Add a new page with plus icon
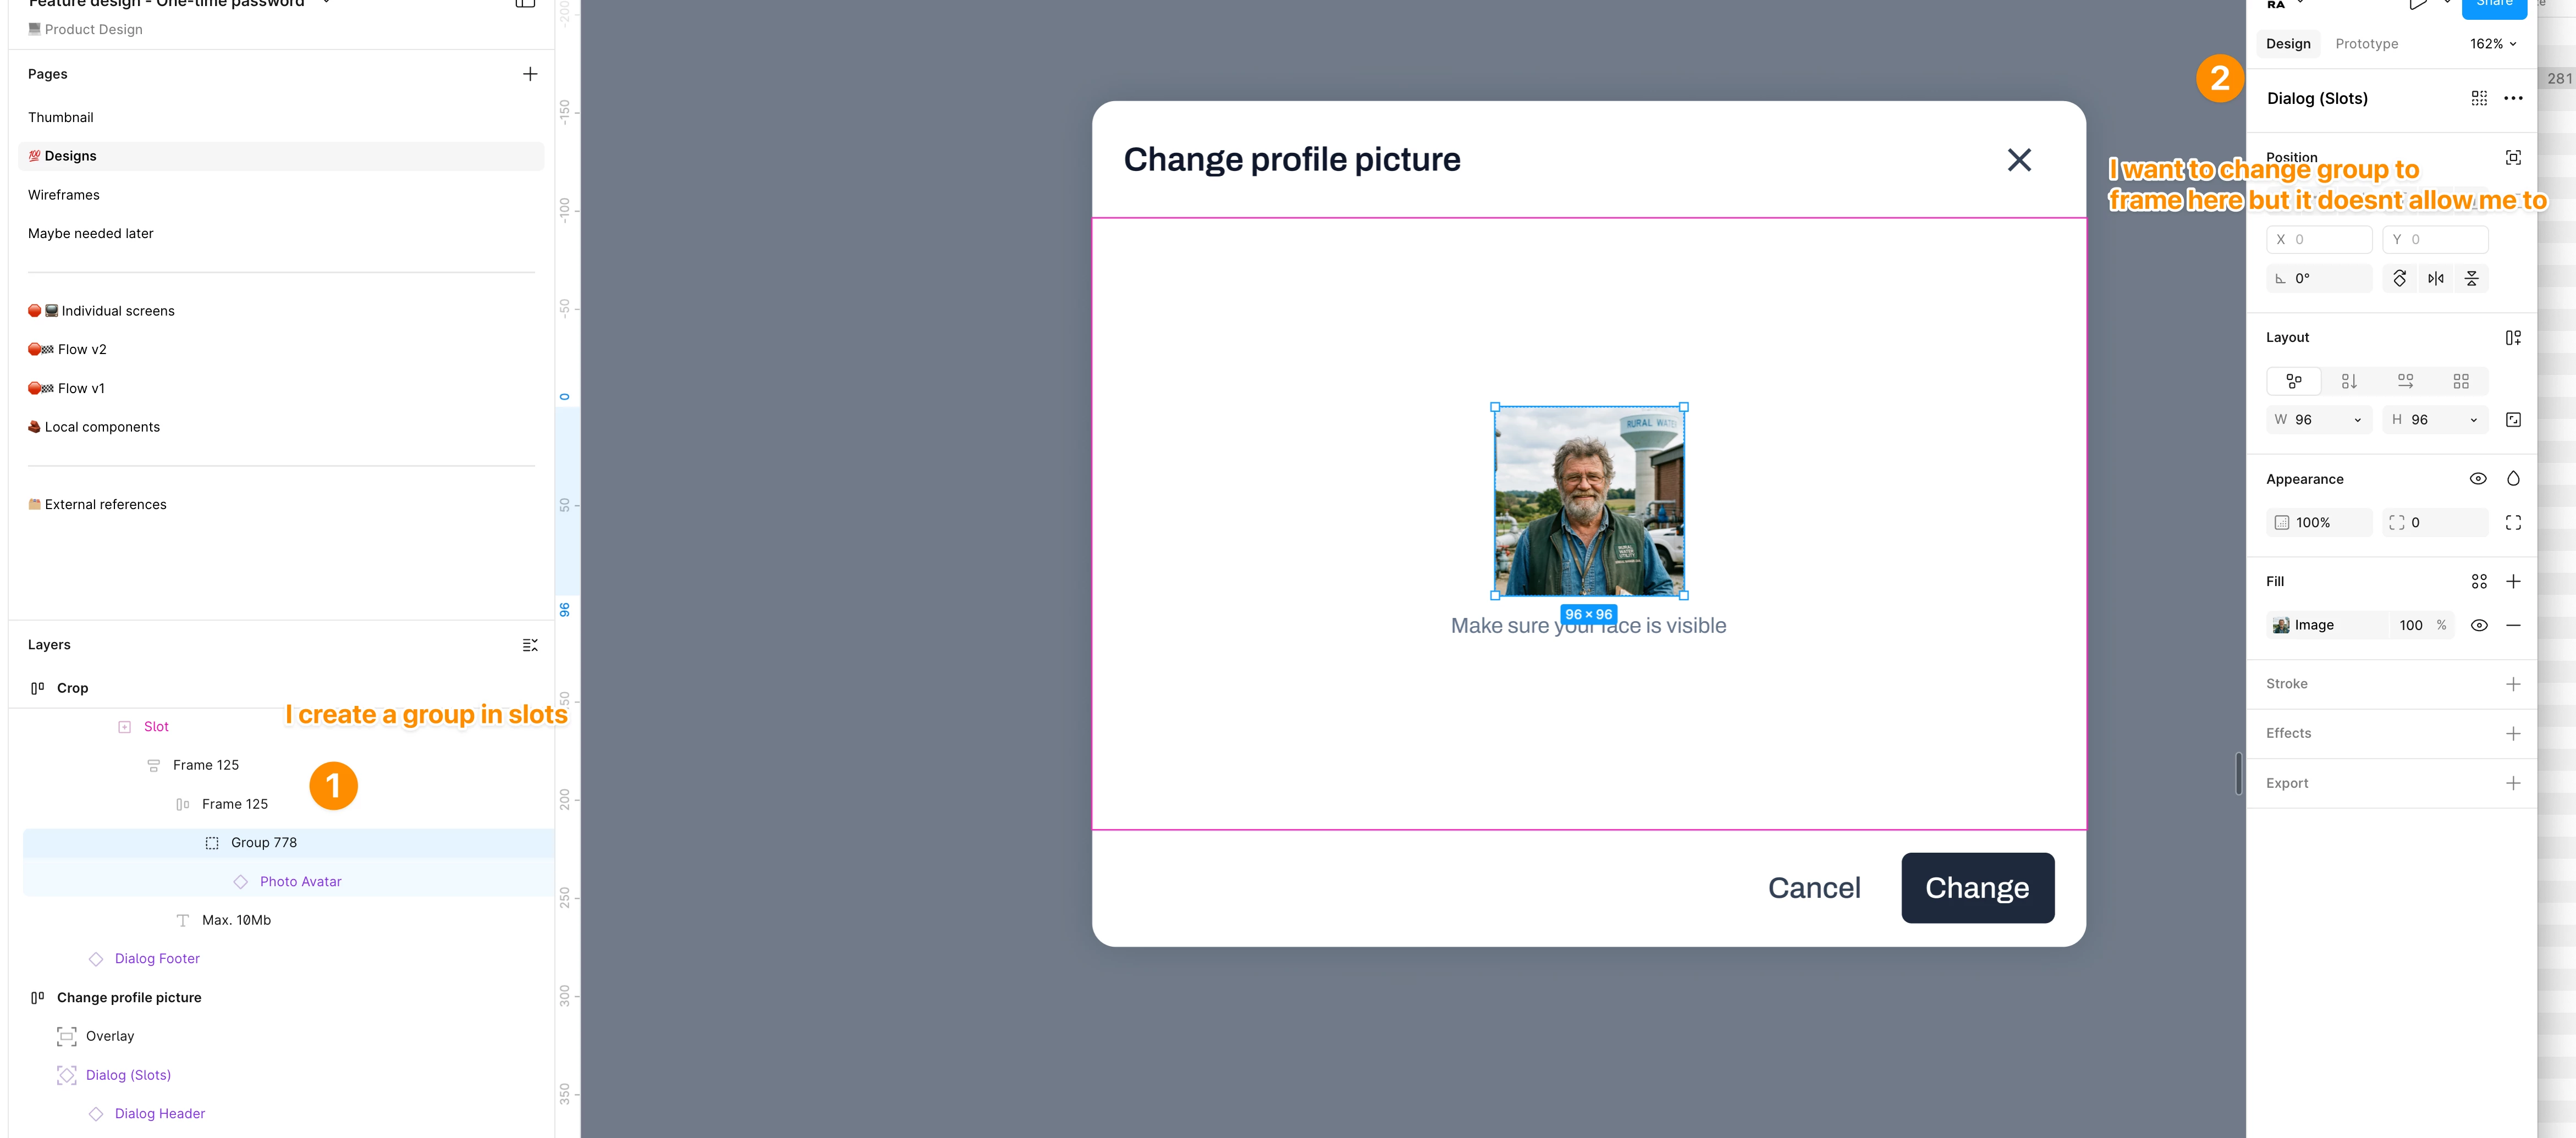This screenshot has height=1138, width=2576. click(x=530, y=74)
